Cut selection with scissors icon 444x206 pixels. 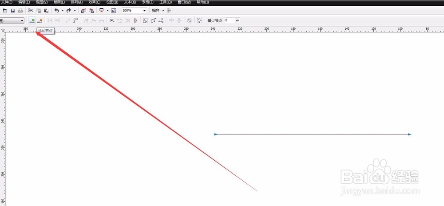(31, 11)
